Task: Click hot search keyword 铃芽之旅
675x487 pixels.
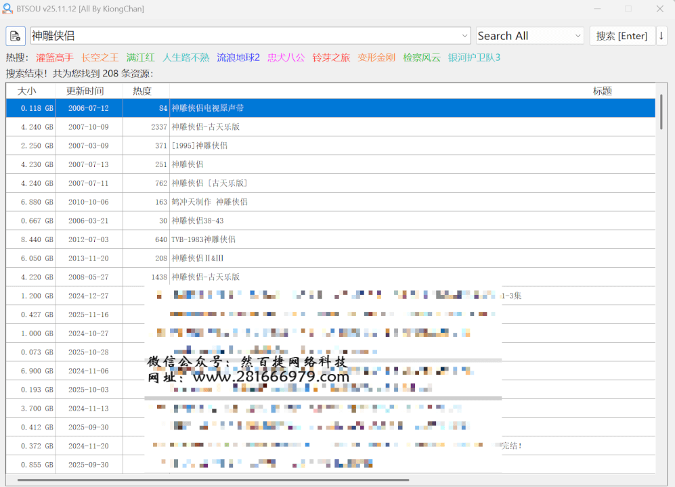Action: (331, 57)
